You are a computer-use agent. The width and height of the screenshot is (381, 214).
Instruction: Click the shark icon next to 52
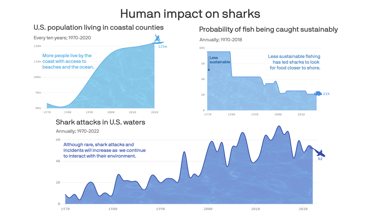pos(318,152)
